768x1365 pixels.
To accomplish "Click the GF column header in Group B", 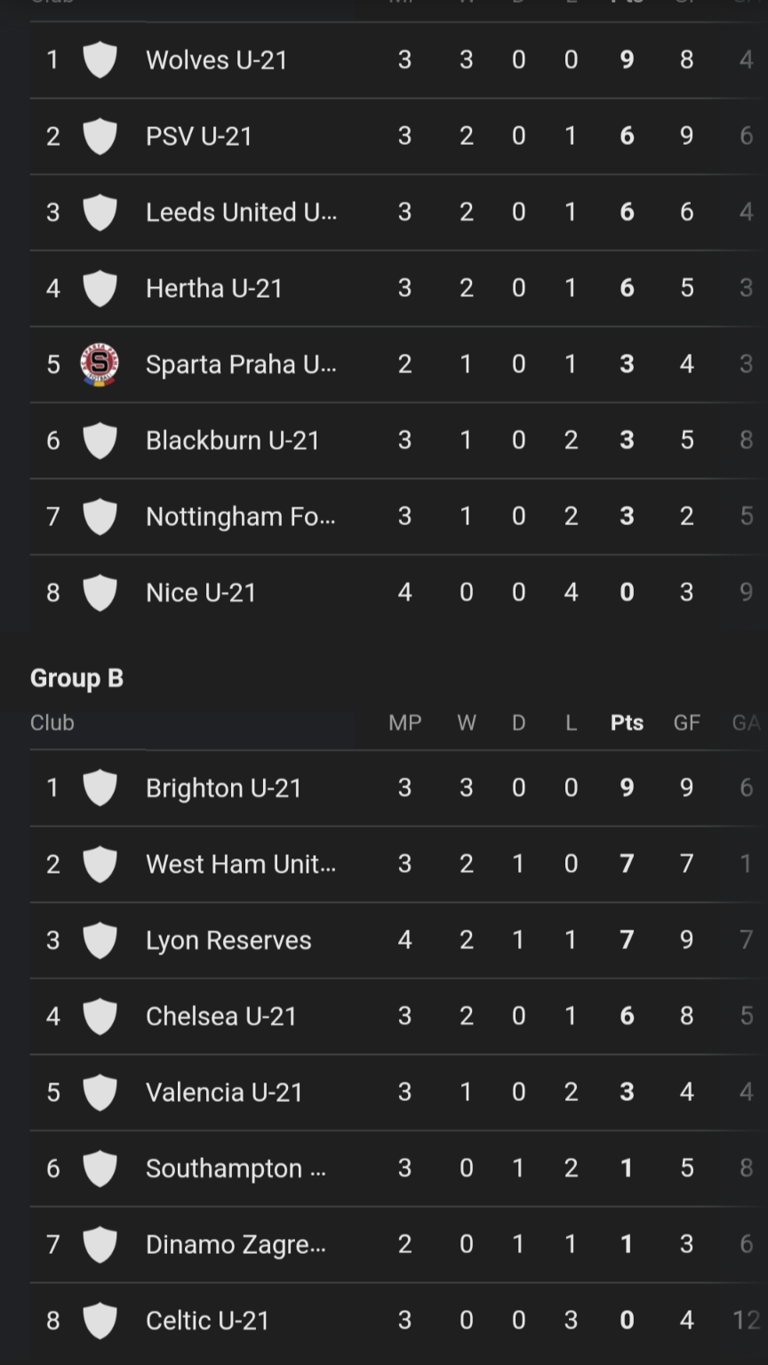I will pyautogui.click(x=686, y=722).
